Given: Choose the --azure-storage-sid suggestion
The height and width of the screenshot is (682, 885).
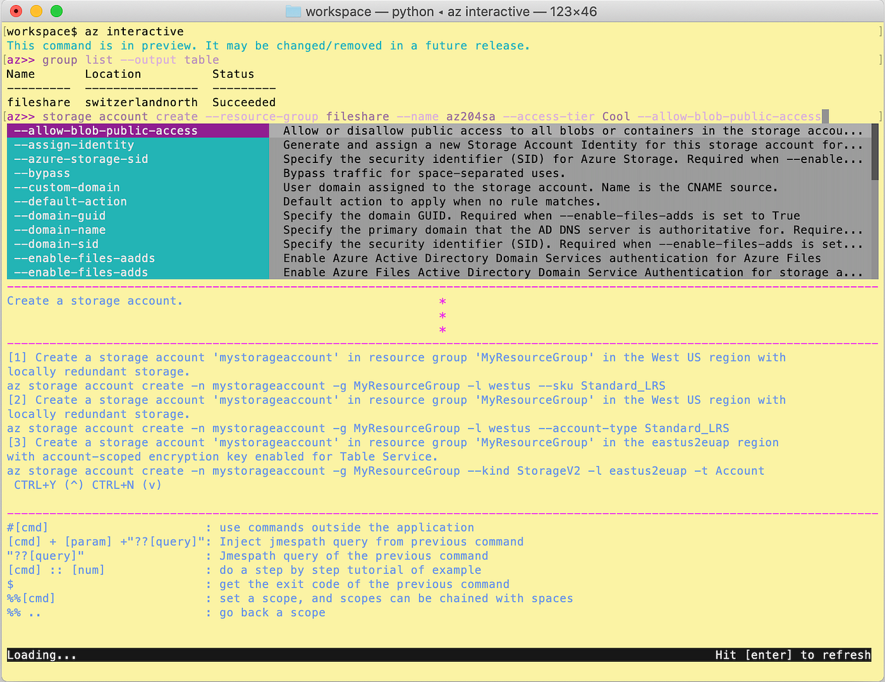Looking at the screenshot, I should [138, 159].
